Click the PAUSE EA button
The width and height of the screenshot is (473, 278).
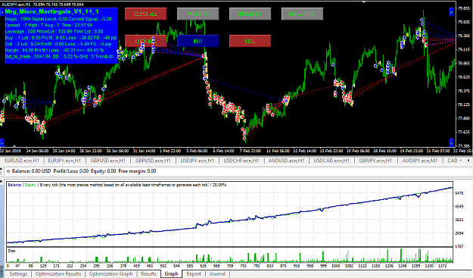(x=198, y=14)
